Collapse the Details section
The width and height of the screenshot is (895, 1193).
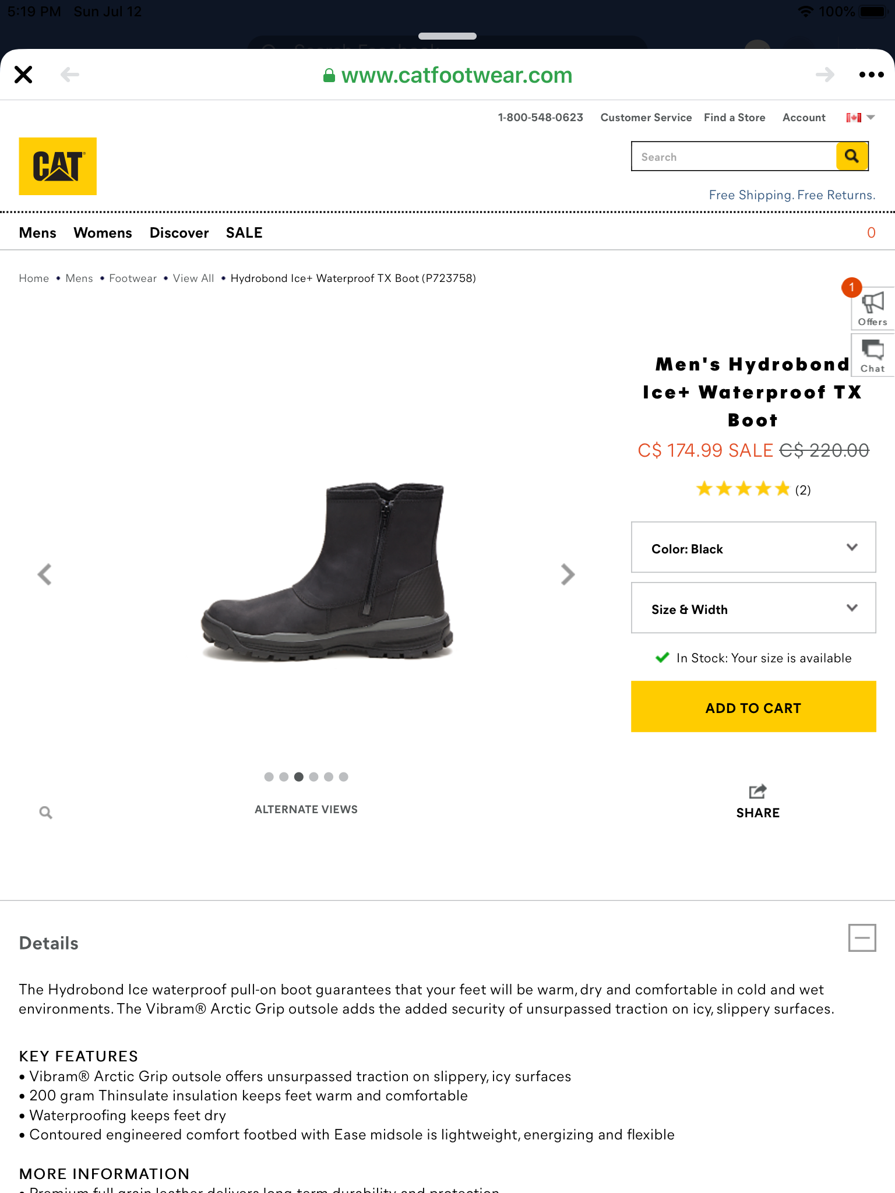pos(862,938)
